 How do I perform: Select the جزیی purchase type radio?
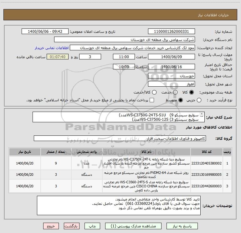pos(199,100)
